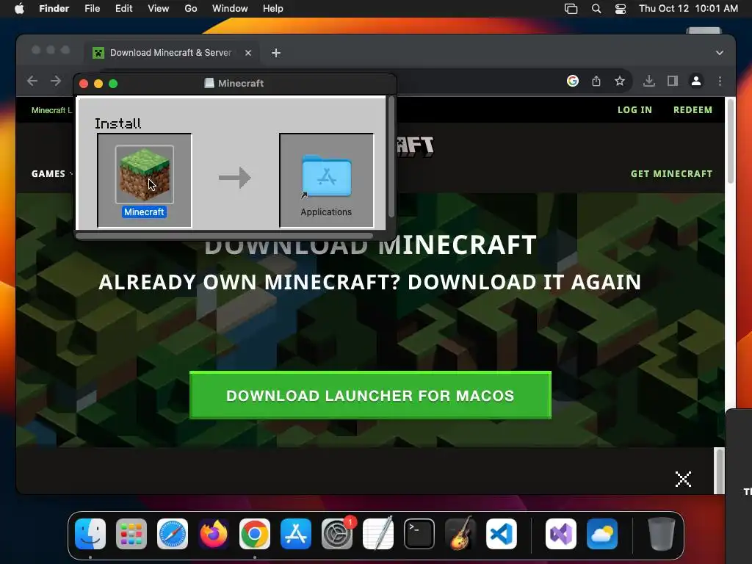Go forward in Chrome
752x564 pixels.
pyautogui.click(x=56, y=81)
